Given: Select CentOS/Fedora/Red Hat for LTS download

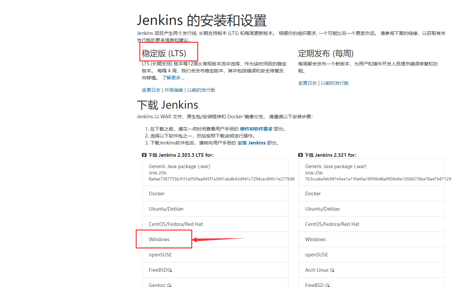Looking at the screenshot, I should pos(176,224).
